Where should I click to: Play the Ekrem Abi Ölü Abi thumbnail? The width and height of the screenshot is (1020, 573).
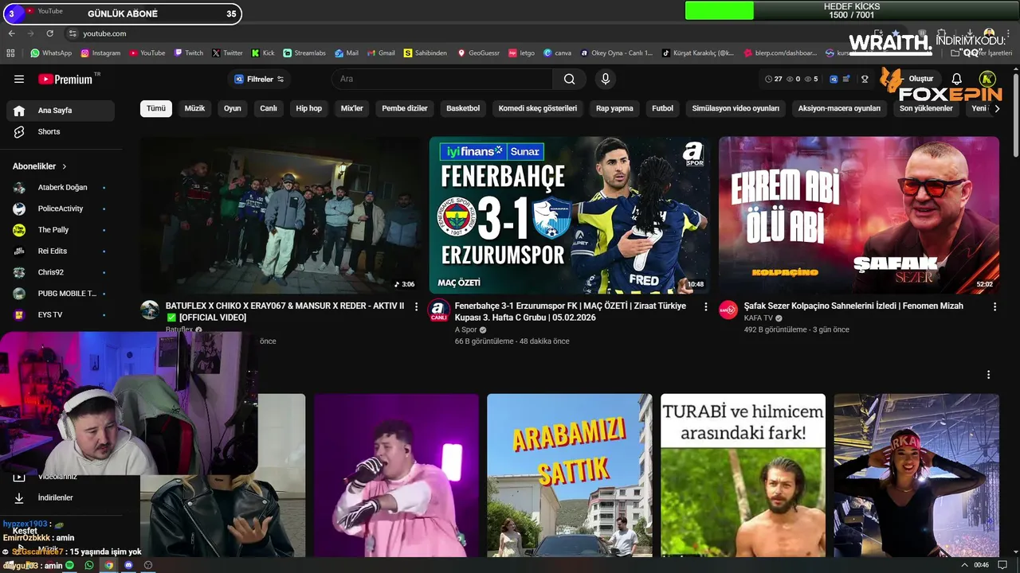pos(858,215)
